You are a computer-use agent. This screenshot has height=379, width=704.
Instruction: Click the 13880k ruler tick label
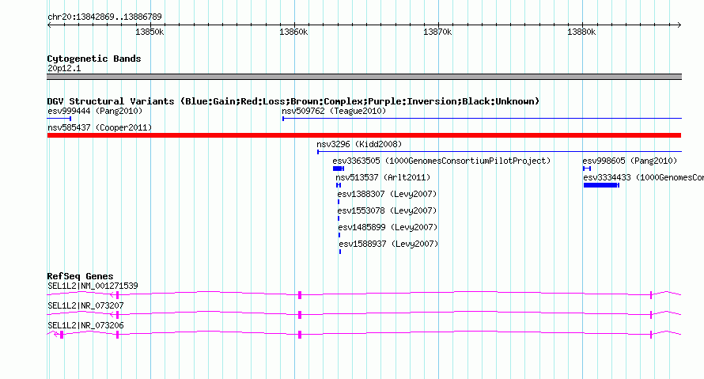point(581,32)
